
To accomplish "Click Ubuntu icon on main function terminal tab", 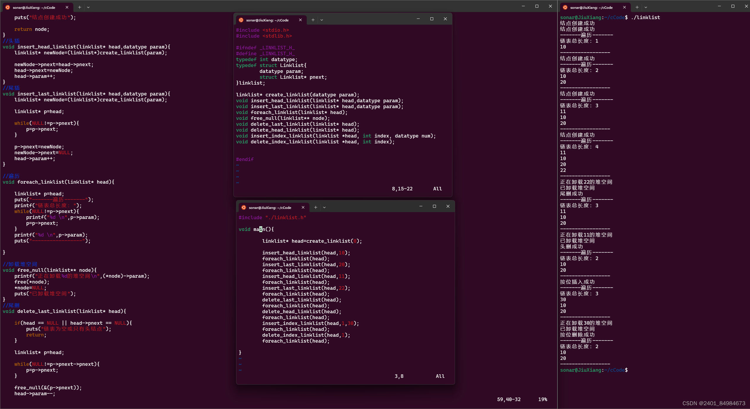I will [244, 207].
